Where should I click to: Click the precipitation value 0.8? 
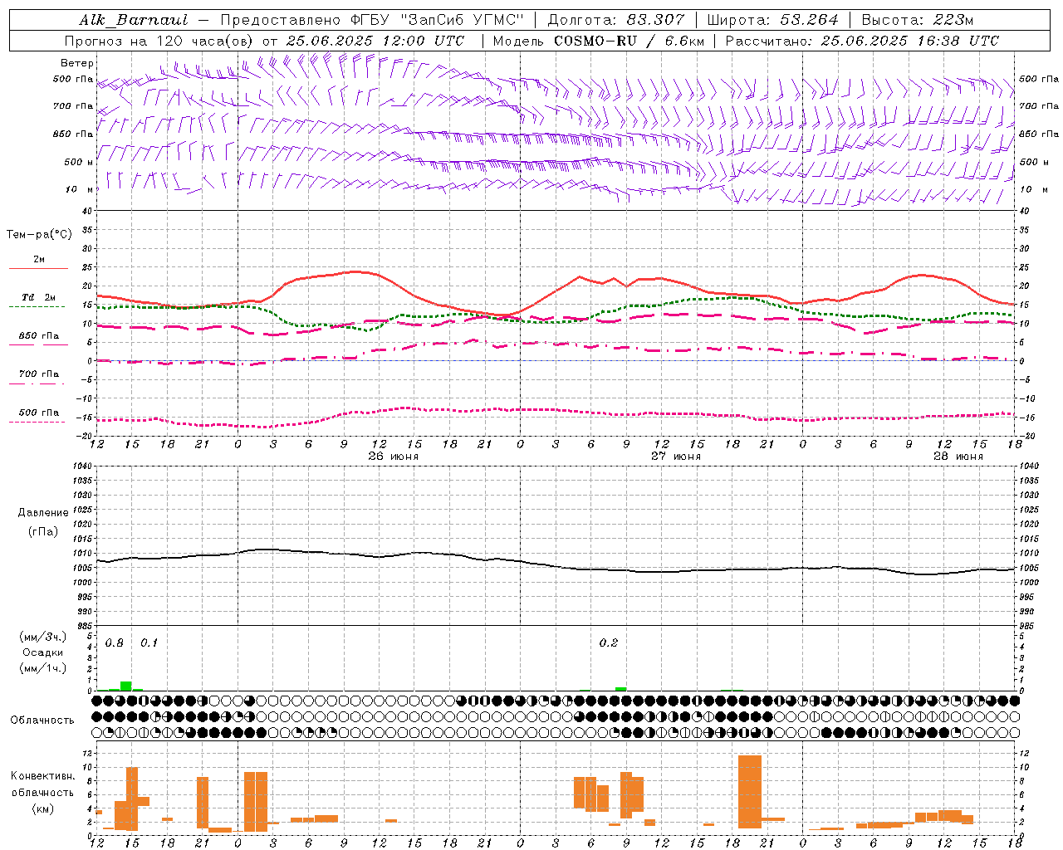tap(115, 643)
